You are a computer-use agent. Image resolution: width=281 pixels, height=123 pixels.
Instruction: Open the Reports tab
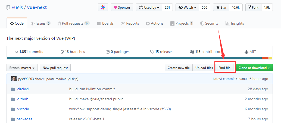(x=130, y=23)
